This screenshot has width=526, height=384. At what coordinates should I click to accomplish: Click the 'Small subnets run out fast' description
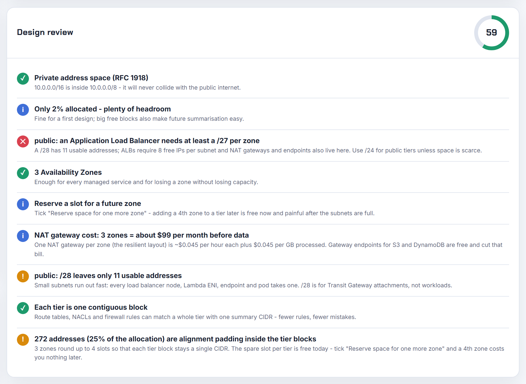pyautogui.click(x=243, y=285)
